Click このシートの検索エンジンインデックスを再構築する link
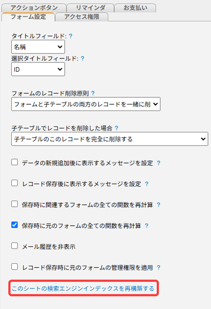211x309 pixels. coord(83,288)
